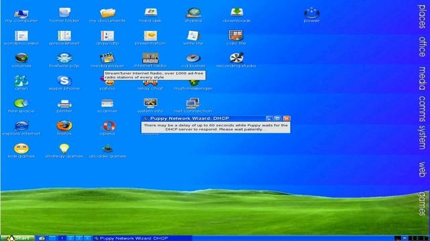Switch to the system side tab

[422, 137]
